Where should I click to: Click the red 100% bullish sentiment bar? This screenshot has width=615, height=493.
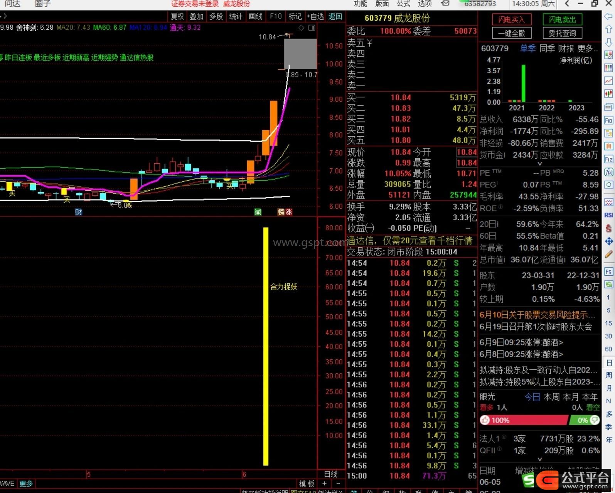tap(524, 420)
